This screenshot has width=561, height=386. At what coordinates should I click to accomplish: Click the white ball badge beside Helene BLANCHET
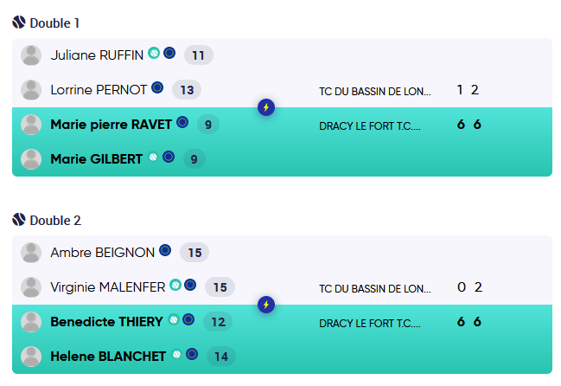tap(177, 354)
